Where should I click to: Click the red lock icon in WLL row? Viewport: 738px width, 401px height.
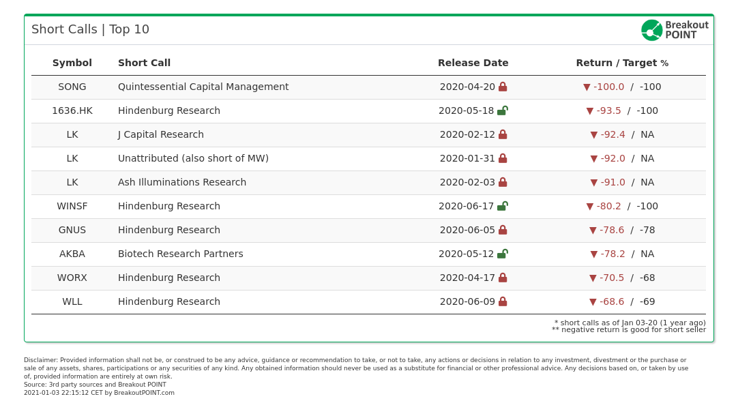(503, 301)
